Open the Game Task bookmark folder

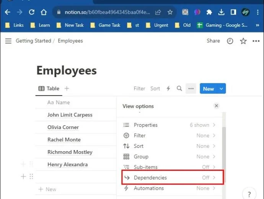pyautogui.click(x=105, y=25)
